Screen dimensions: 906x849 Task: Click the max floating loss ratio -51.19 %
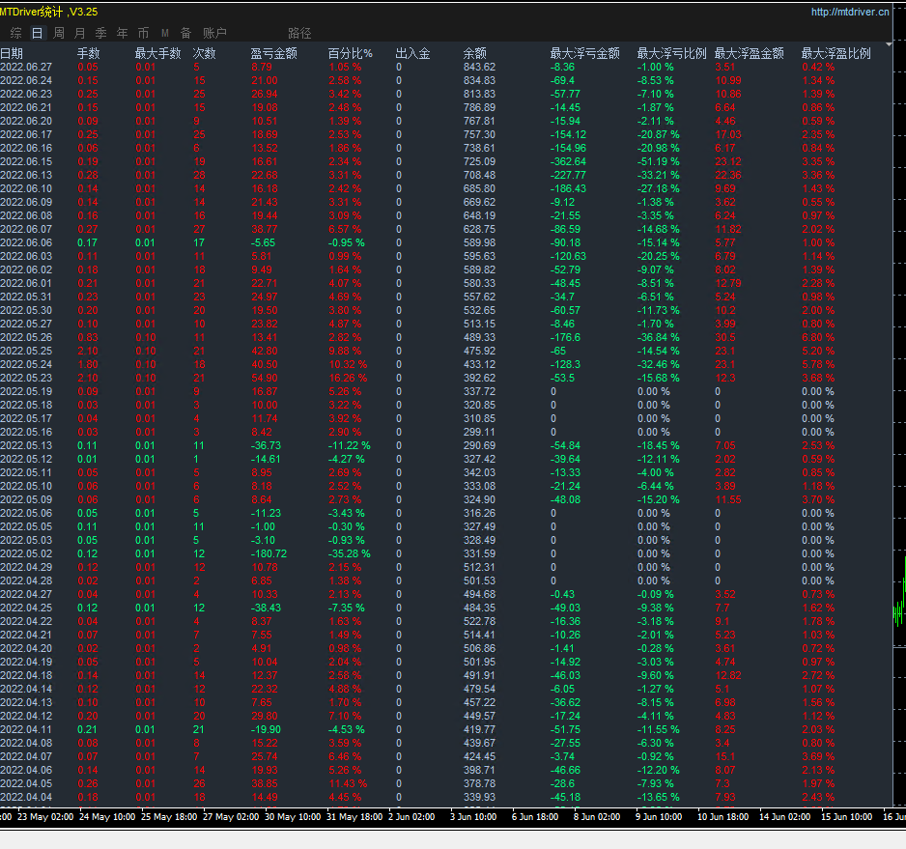tap(658, 162)
